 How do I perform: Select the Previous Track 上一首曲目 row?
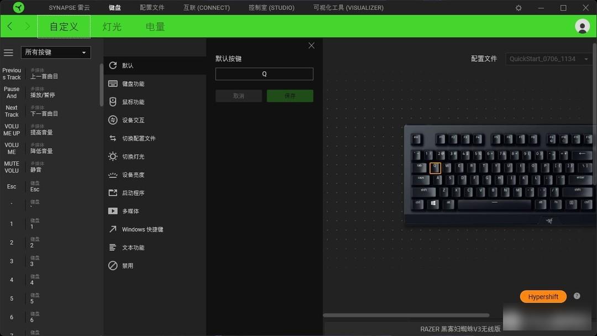coord(51,74)
